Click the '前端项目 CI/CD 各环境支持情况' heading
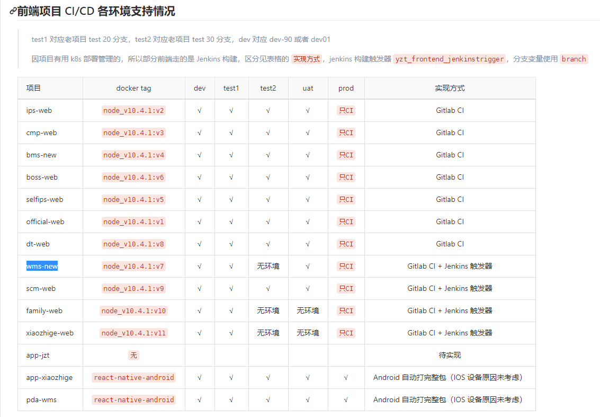The width and height of the screenshot is (600, 417). tap(96, 11)
